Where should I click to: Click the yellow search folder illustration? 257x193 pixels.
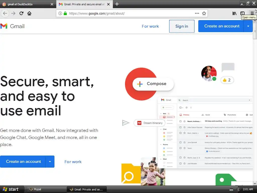point(131,173)
